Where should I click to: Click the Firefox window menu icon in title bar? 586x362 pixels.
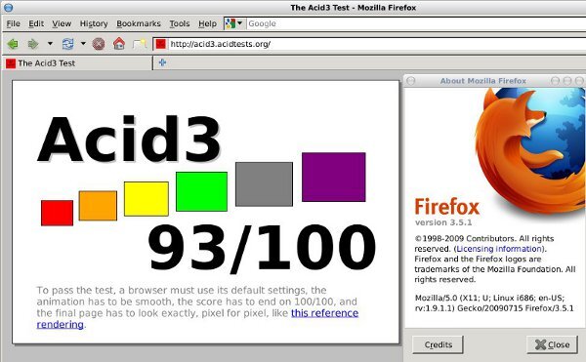tap(8, 7)
